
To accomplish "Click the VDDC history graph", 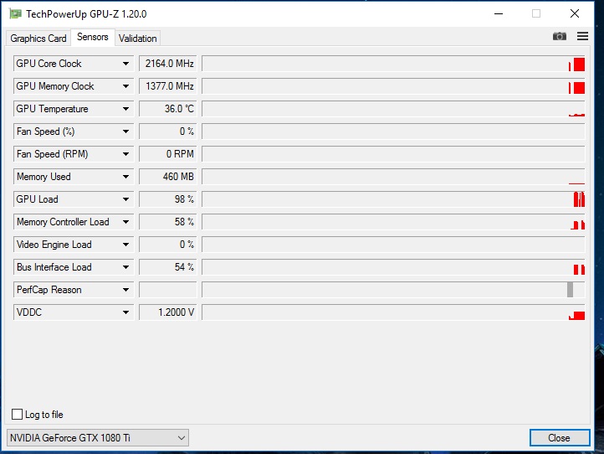I will [393, 312].
